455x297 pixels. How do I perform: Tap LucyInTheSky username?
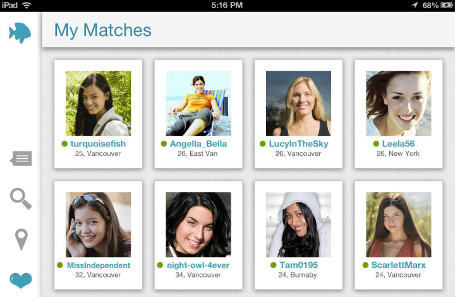pyautogui.click(x=298, y=144)
